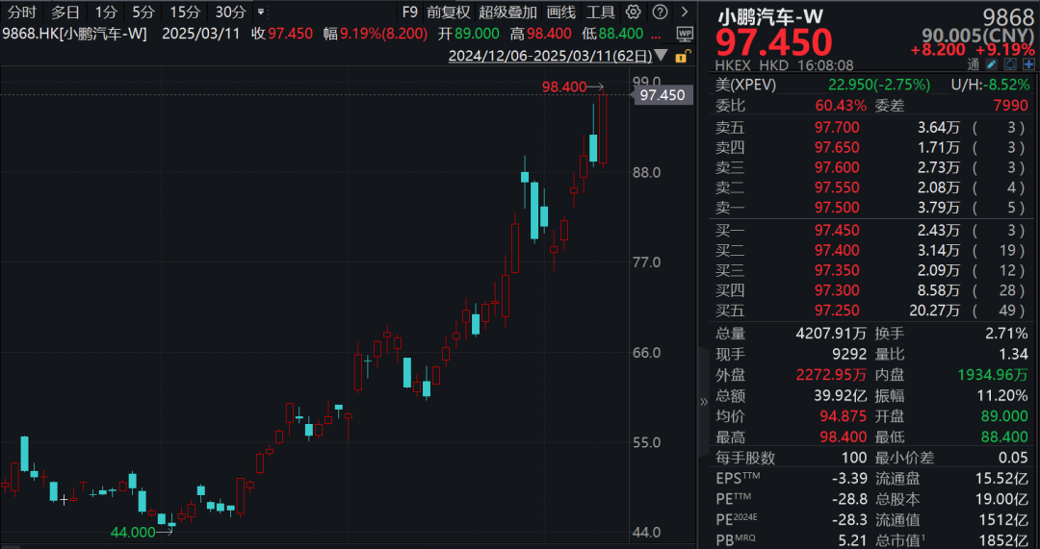The width and height of the screenshot is (1040, 549).
Task: Switch to the 分时 intraday tab
Action: [x=22, y=12]
